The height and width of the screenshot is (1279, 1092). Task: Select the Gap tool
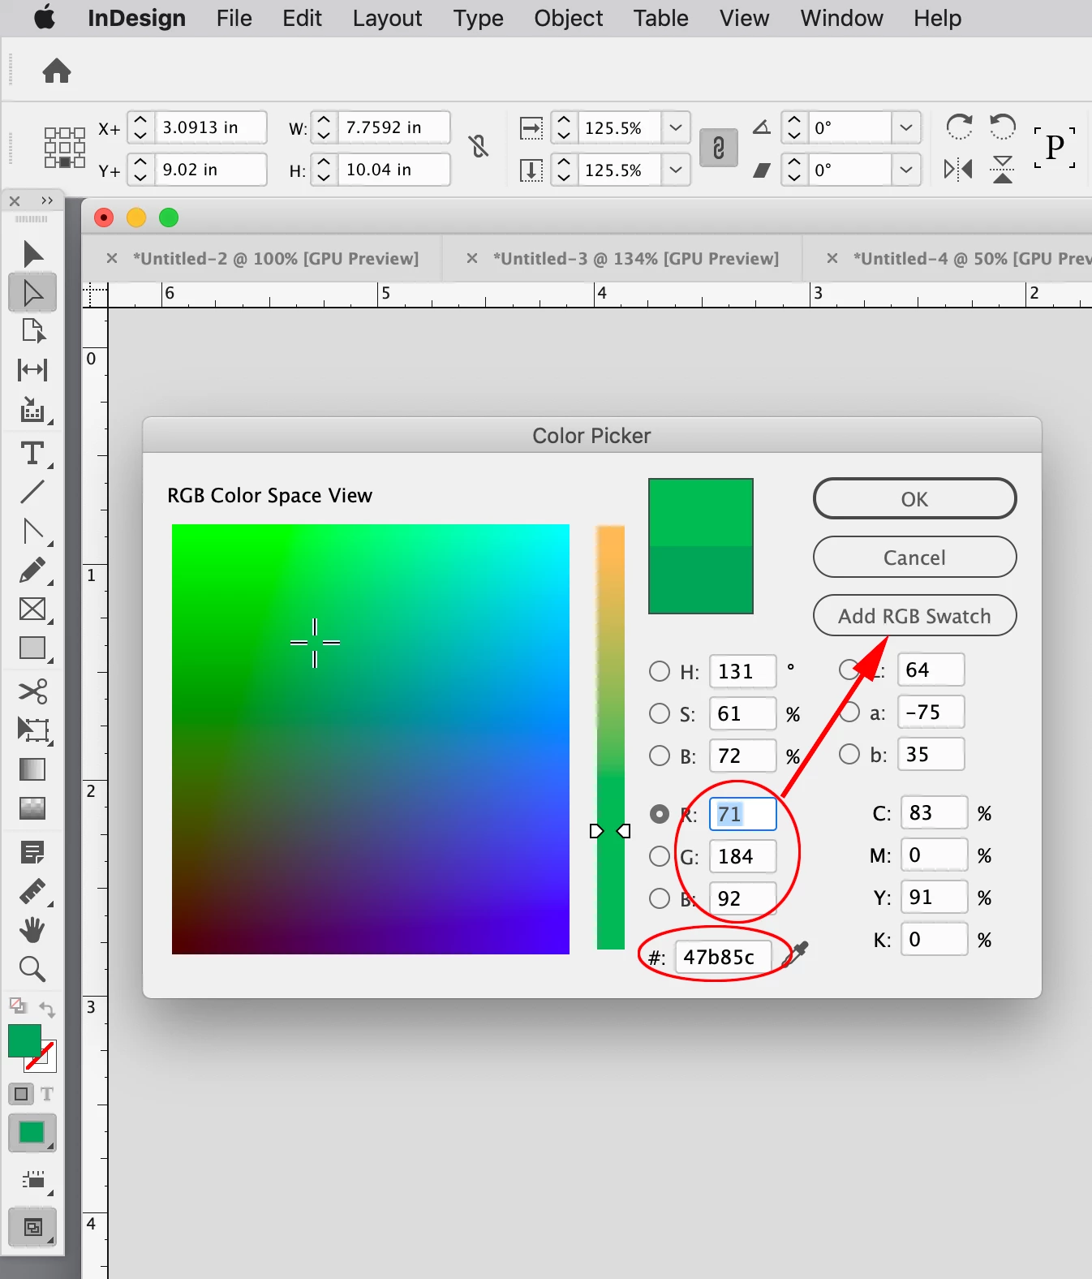click(32, 370)
